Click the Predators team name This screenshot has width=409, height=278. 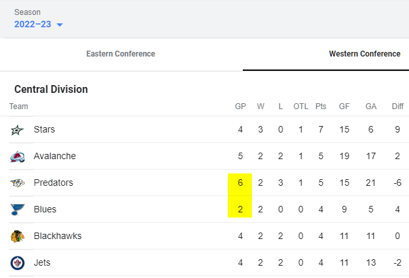tap(53, 183)
